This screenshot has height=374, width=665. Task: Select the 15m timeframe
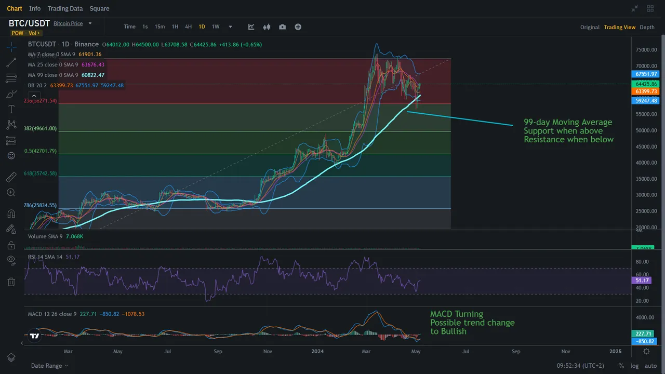coord(159,26)
